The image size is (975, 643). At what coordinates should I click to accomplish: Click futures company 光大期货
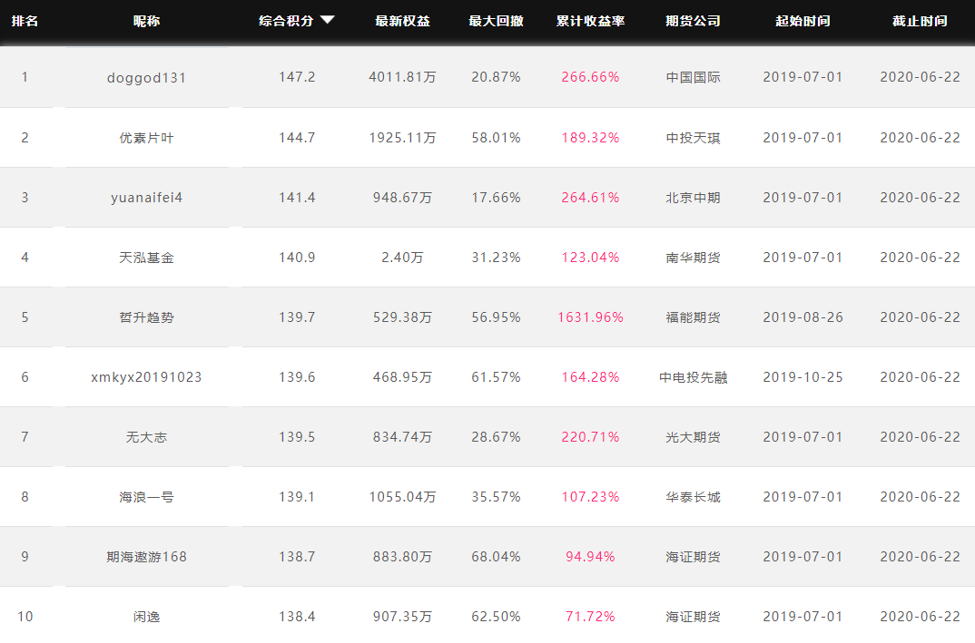(693, 437)
